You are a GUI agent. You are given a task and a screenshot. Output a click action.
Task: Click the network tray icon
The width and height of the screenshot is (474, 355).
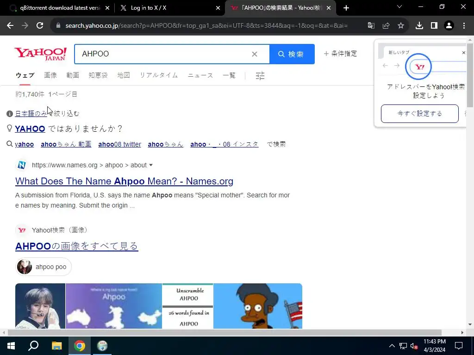[403, 346]
